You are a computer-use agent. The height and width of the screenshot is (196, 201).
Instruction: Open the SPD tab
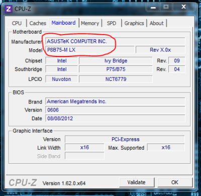[x=112, y=23]
